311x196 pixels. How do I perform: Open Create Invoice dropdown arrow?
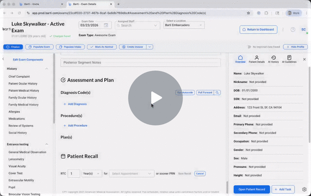tap(150, 47)
